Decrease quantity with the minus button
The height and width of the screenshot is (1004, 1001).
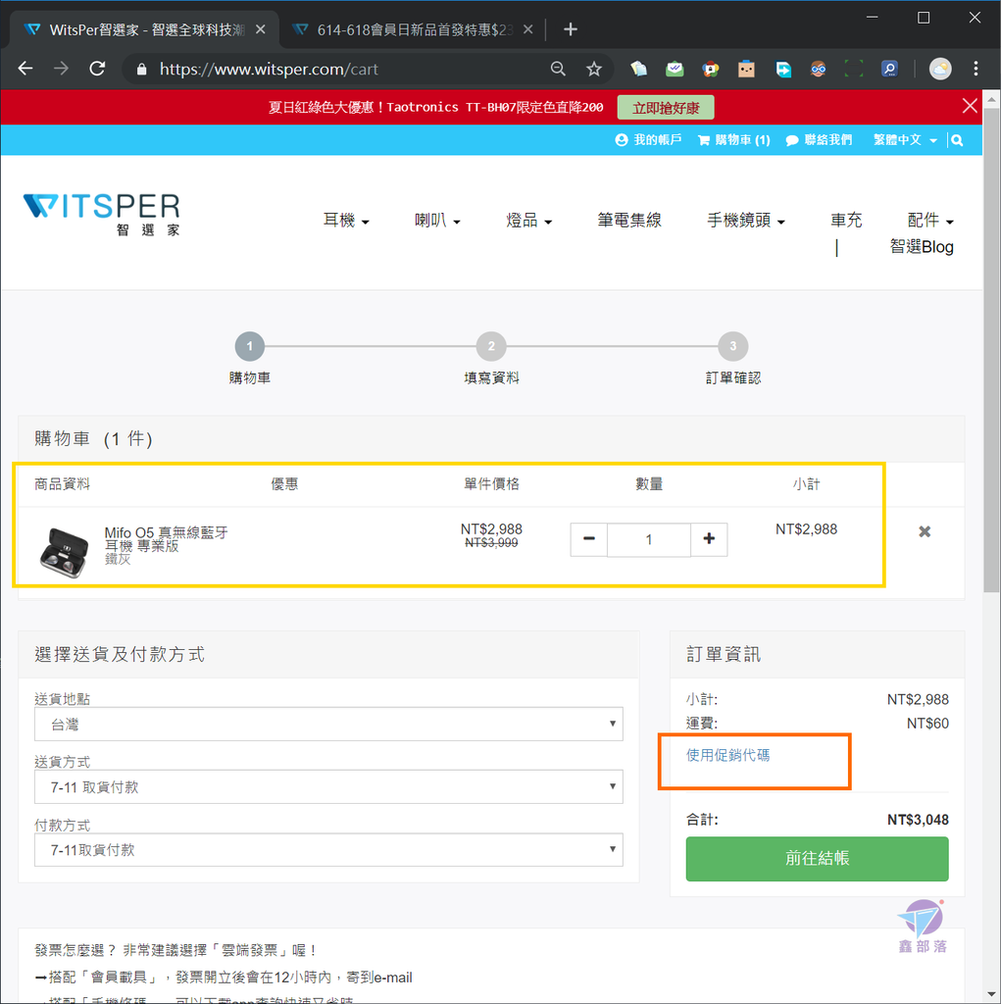point(589,539)
